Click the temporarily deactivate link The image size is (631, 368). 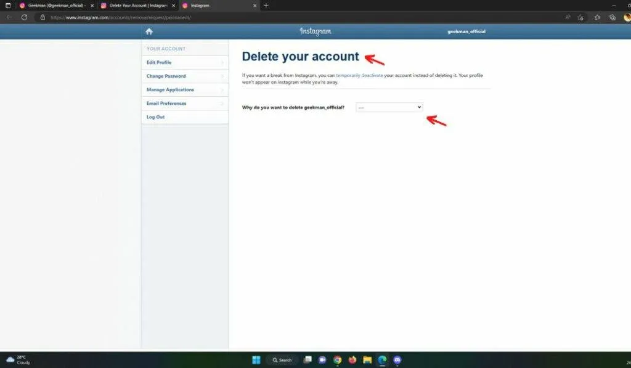[x=359, y=75]
